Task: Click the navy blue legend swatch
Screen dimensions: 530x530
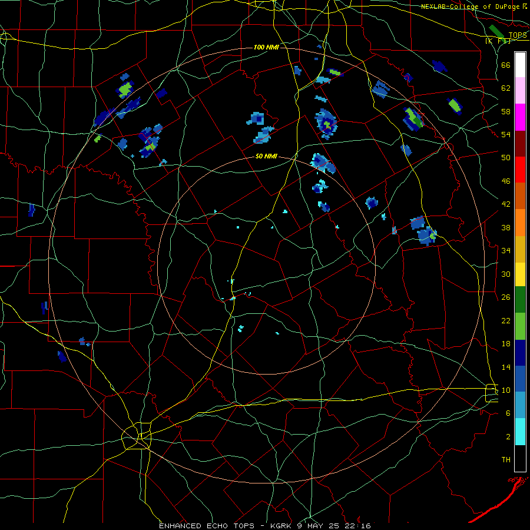Action: [x=520, y=353]
